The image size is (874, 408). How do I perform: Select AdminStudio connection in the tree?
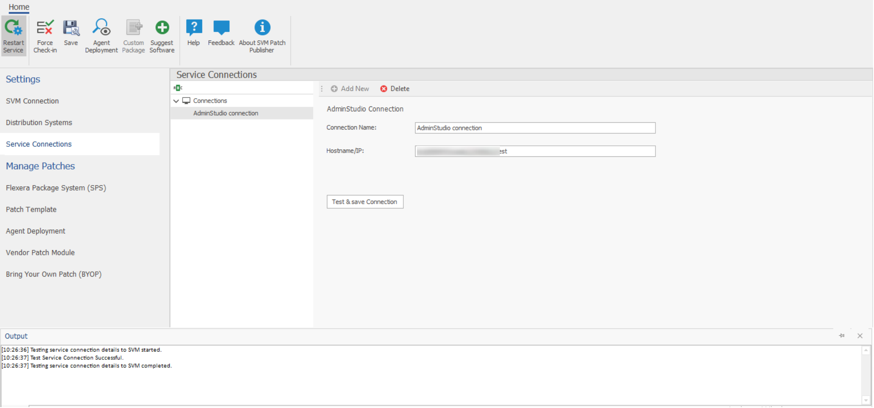pyautogui.click(x=225, y=113)
